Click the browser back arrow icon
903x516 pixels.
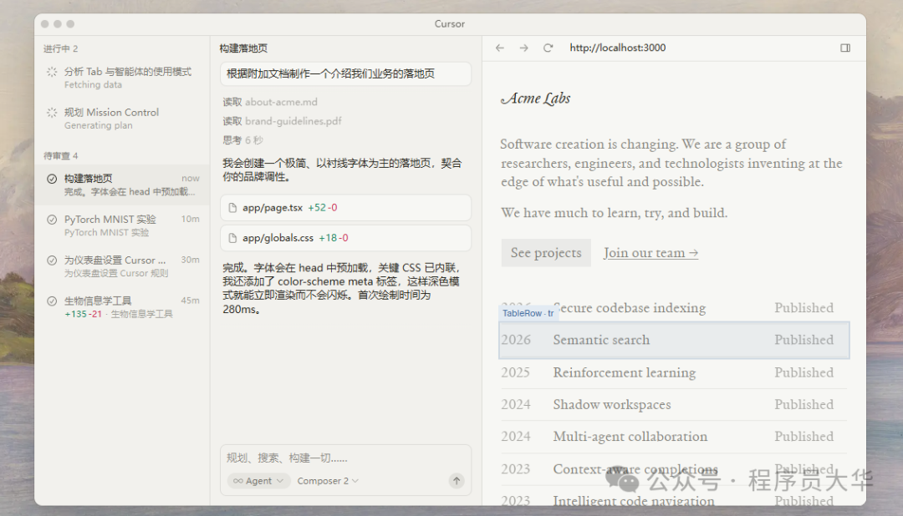coord(499,48)
